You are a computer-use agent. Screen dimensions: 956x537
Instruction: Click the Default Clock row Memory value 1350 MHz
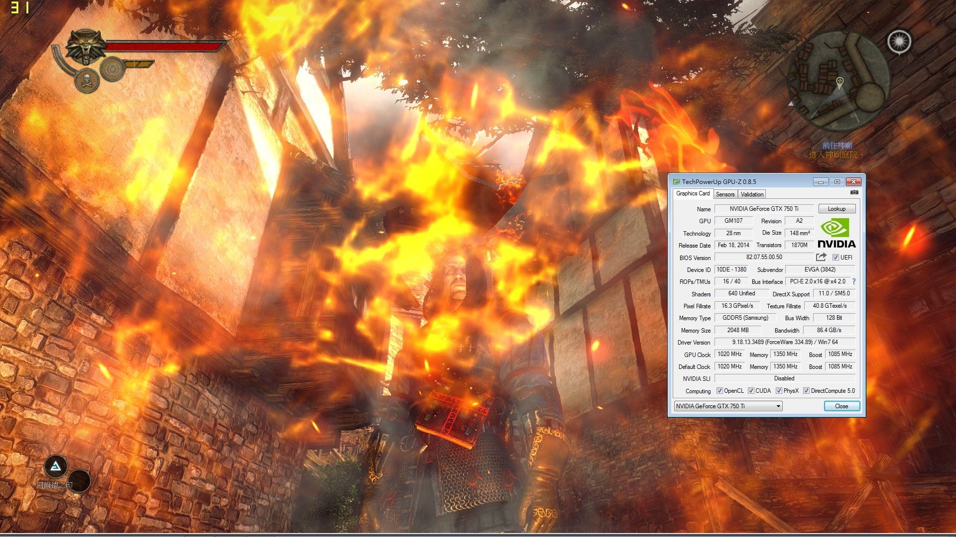pos(785,366)
